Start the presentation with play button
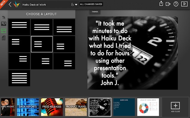Screen dimensions: 190x118 [x=184, y=4]
